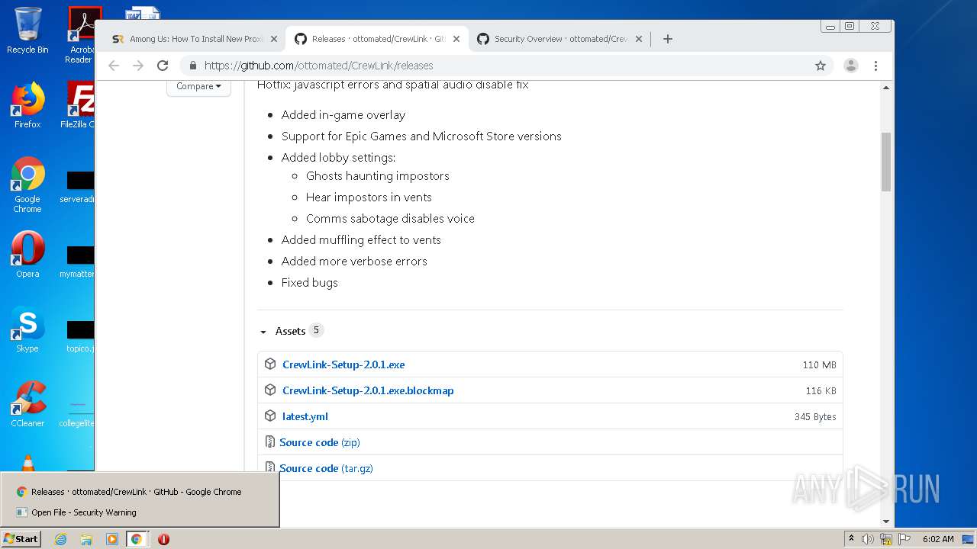Show hidden system tray icons
Viewport: 977px width, 549px height.
click(851, 539)
